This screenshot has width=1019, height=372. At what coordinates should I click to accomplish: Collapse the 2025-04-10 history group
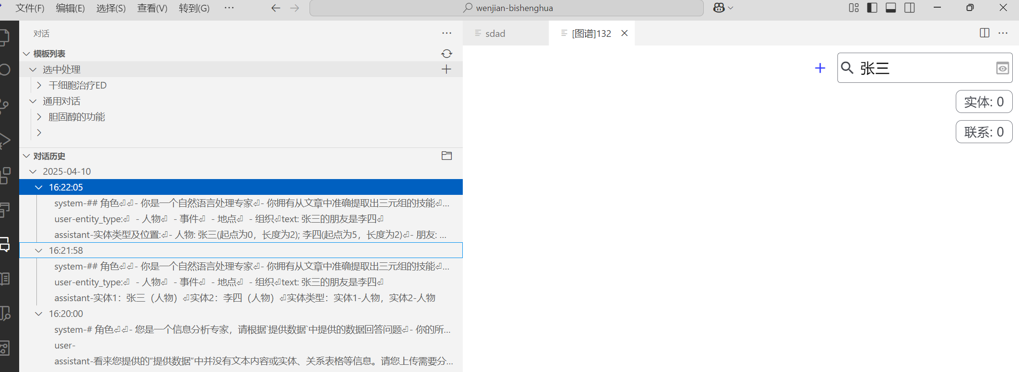(x=33, y=171)
